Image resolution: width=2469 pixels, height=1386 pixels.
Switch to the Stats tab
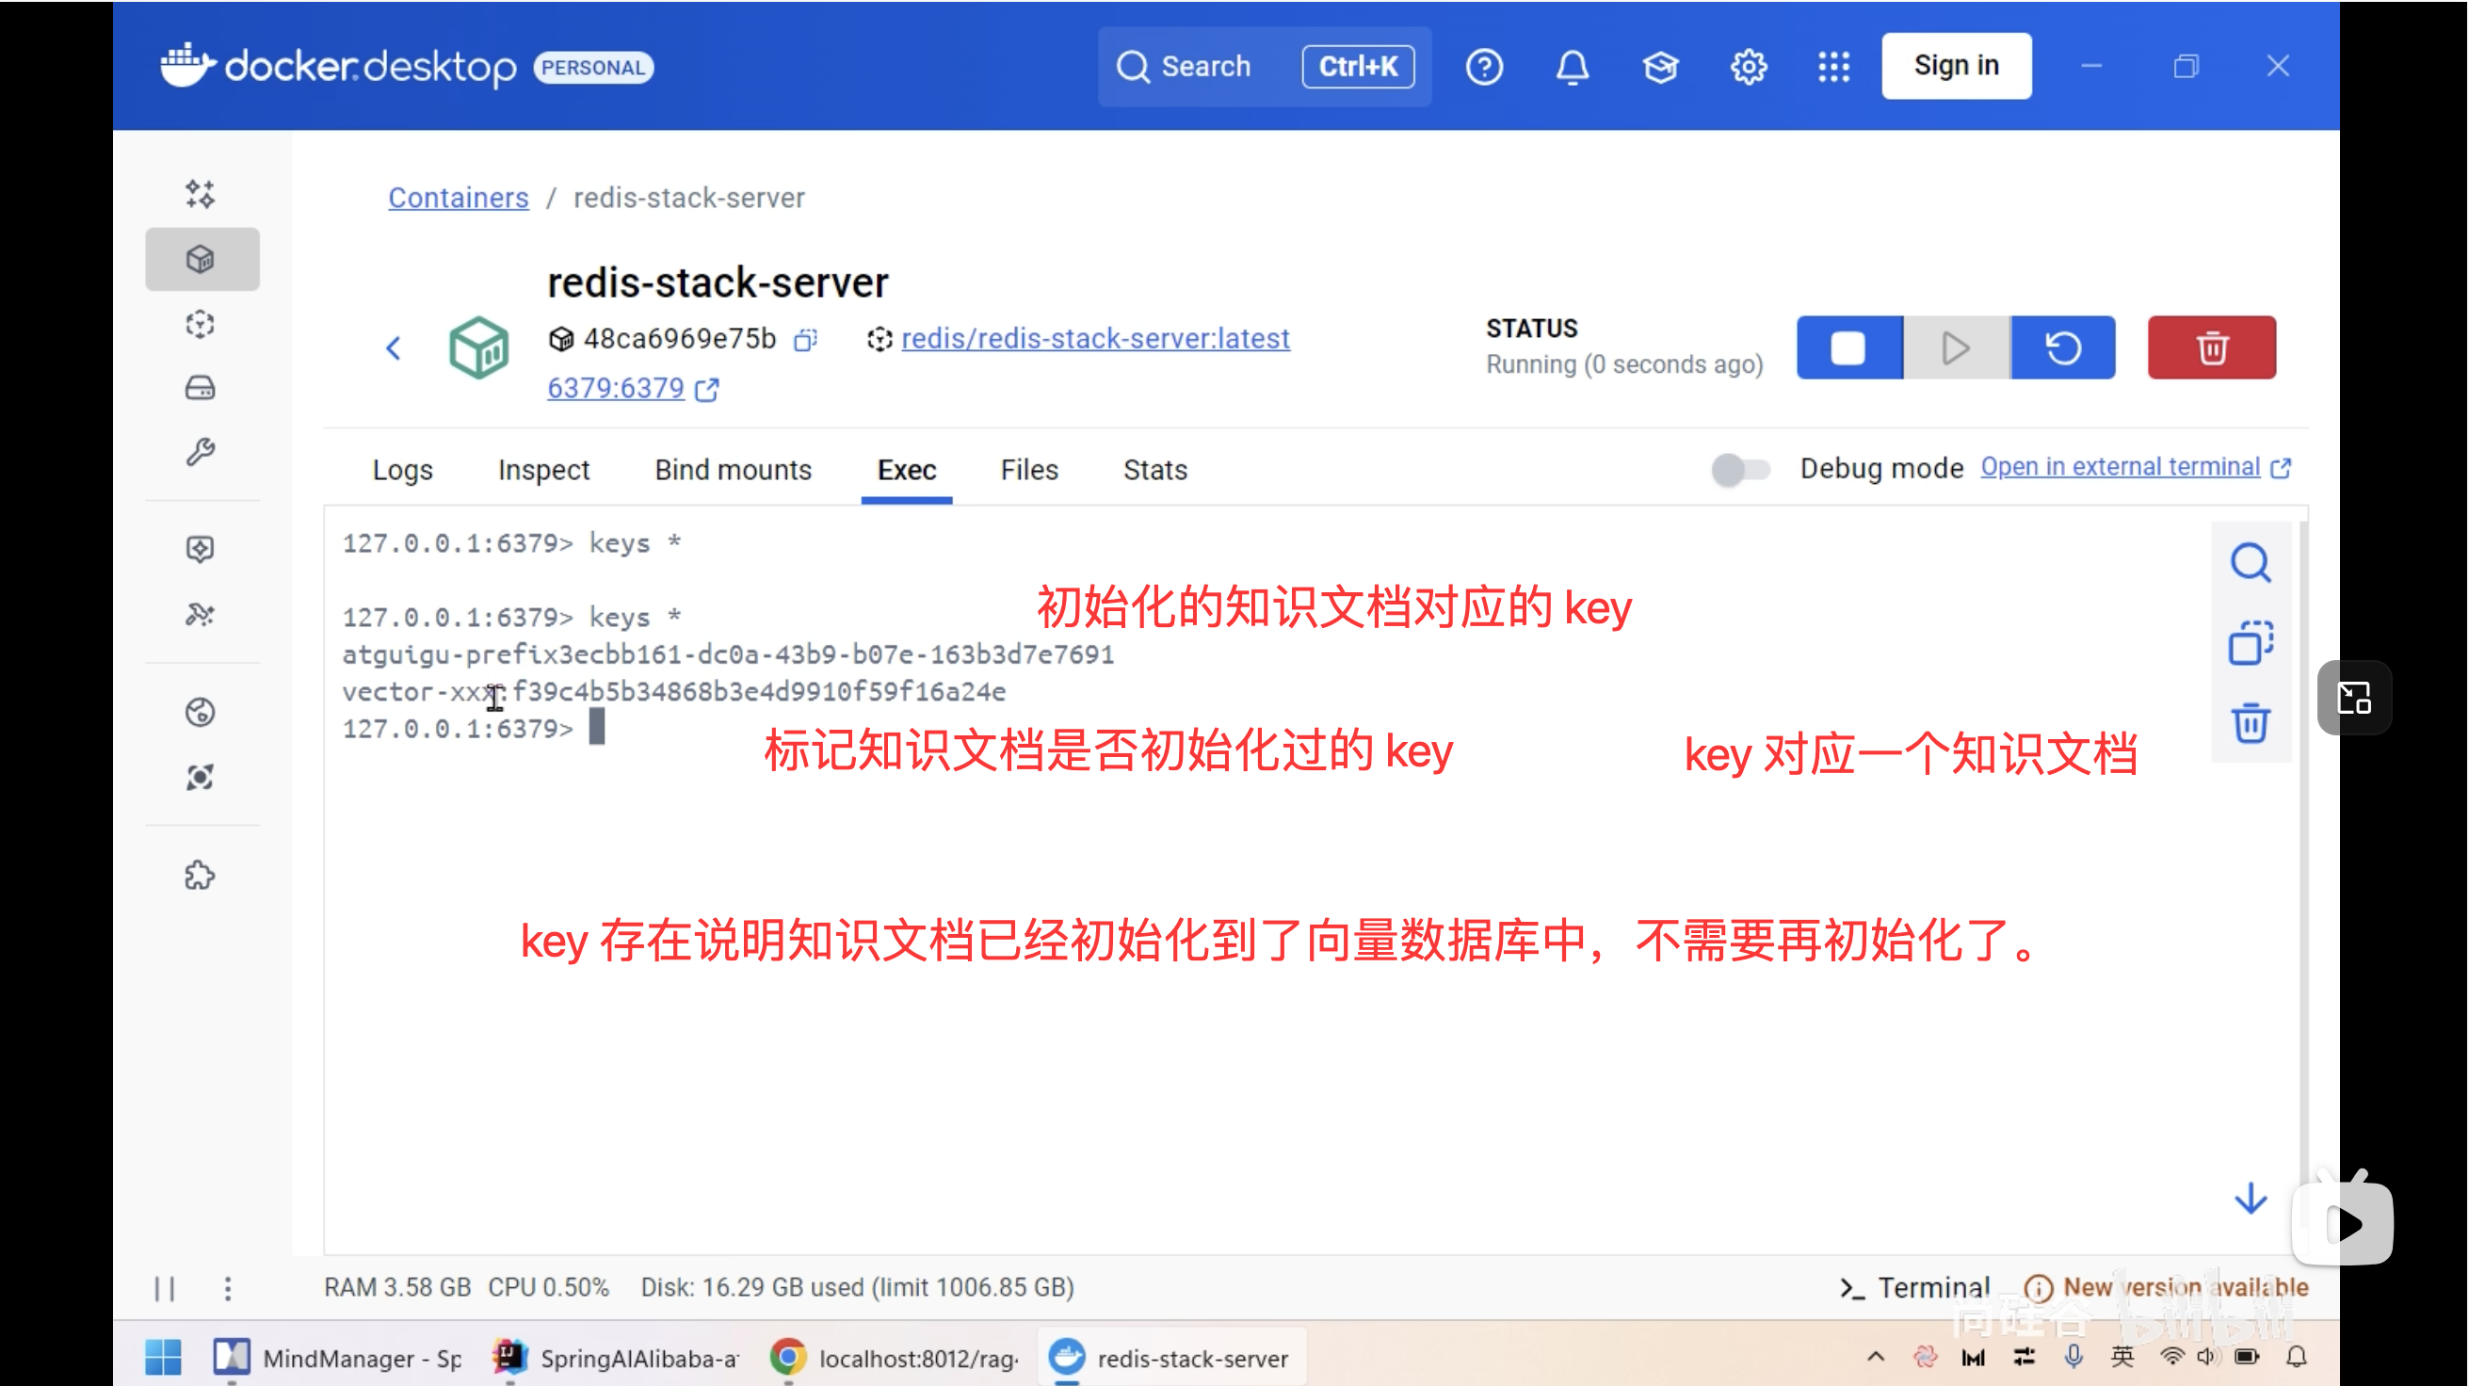[x=1154, y=470]
